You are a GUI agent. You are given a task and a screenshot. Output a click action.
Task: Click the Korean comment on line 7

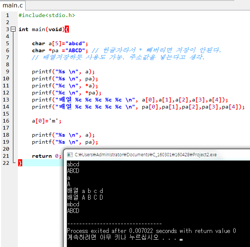(x=118, y=57)
